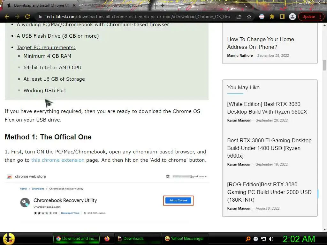Screen dimensions: 327x245
Task: Click the scrollbar down arrow
Action: [324, 230]
